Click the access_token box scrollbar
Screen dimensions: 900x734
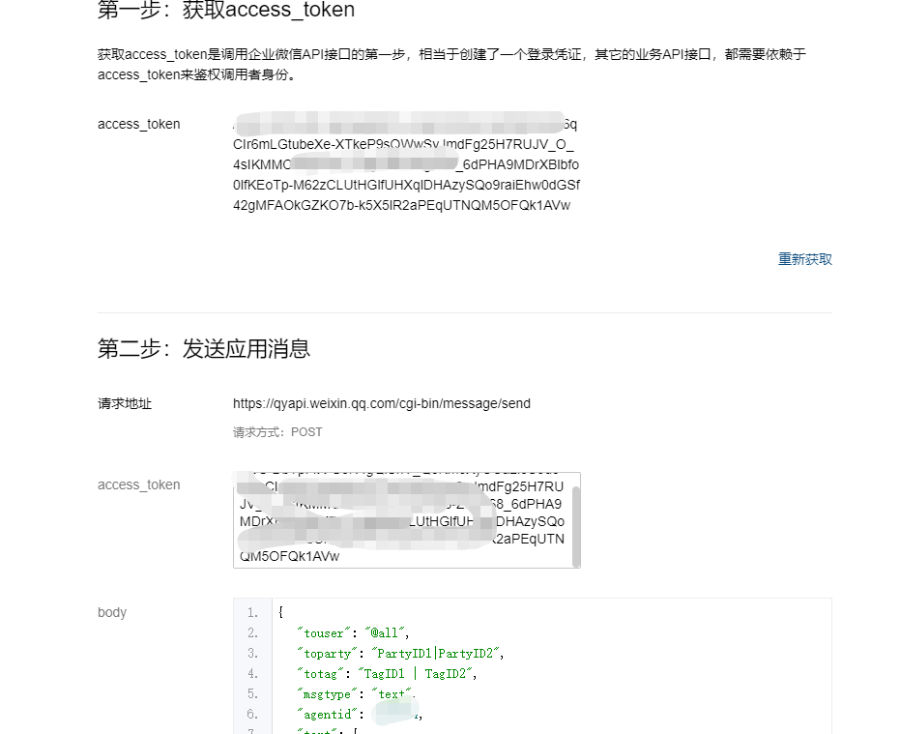[576, 527]
